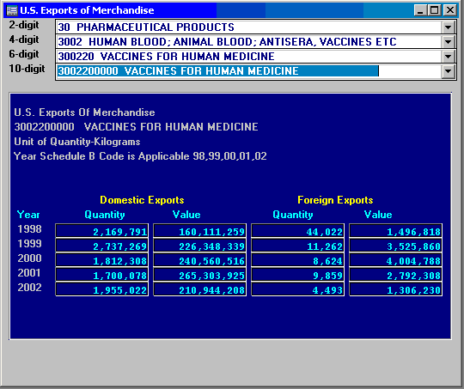
Task: Expand the 6-digit commodity dropdown arrow
Action: tap(448, 57)
